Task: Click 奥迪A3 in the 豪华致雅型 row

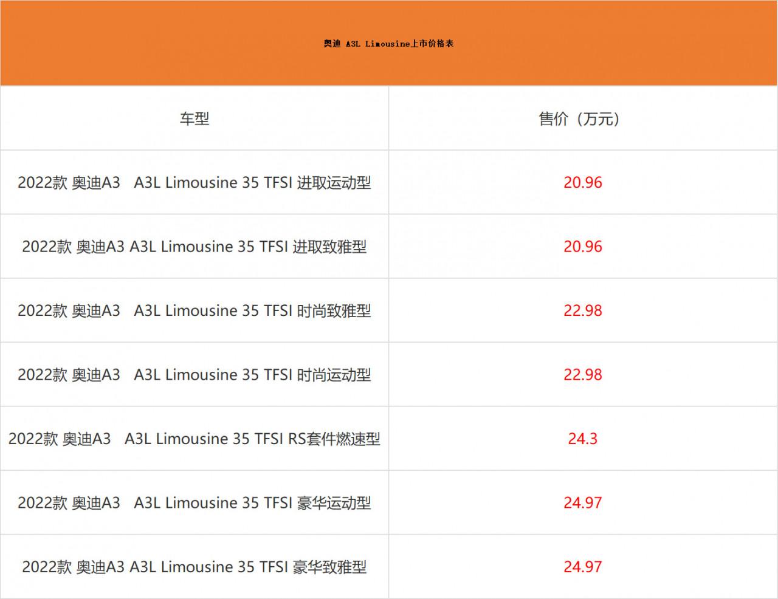Action: coord(100,567)
